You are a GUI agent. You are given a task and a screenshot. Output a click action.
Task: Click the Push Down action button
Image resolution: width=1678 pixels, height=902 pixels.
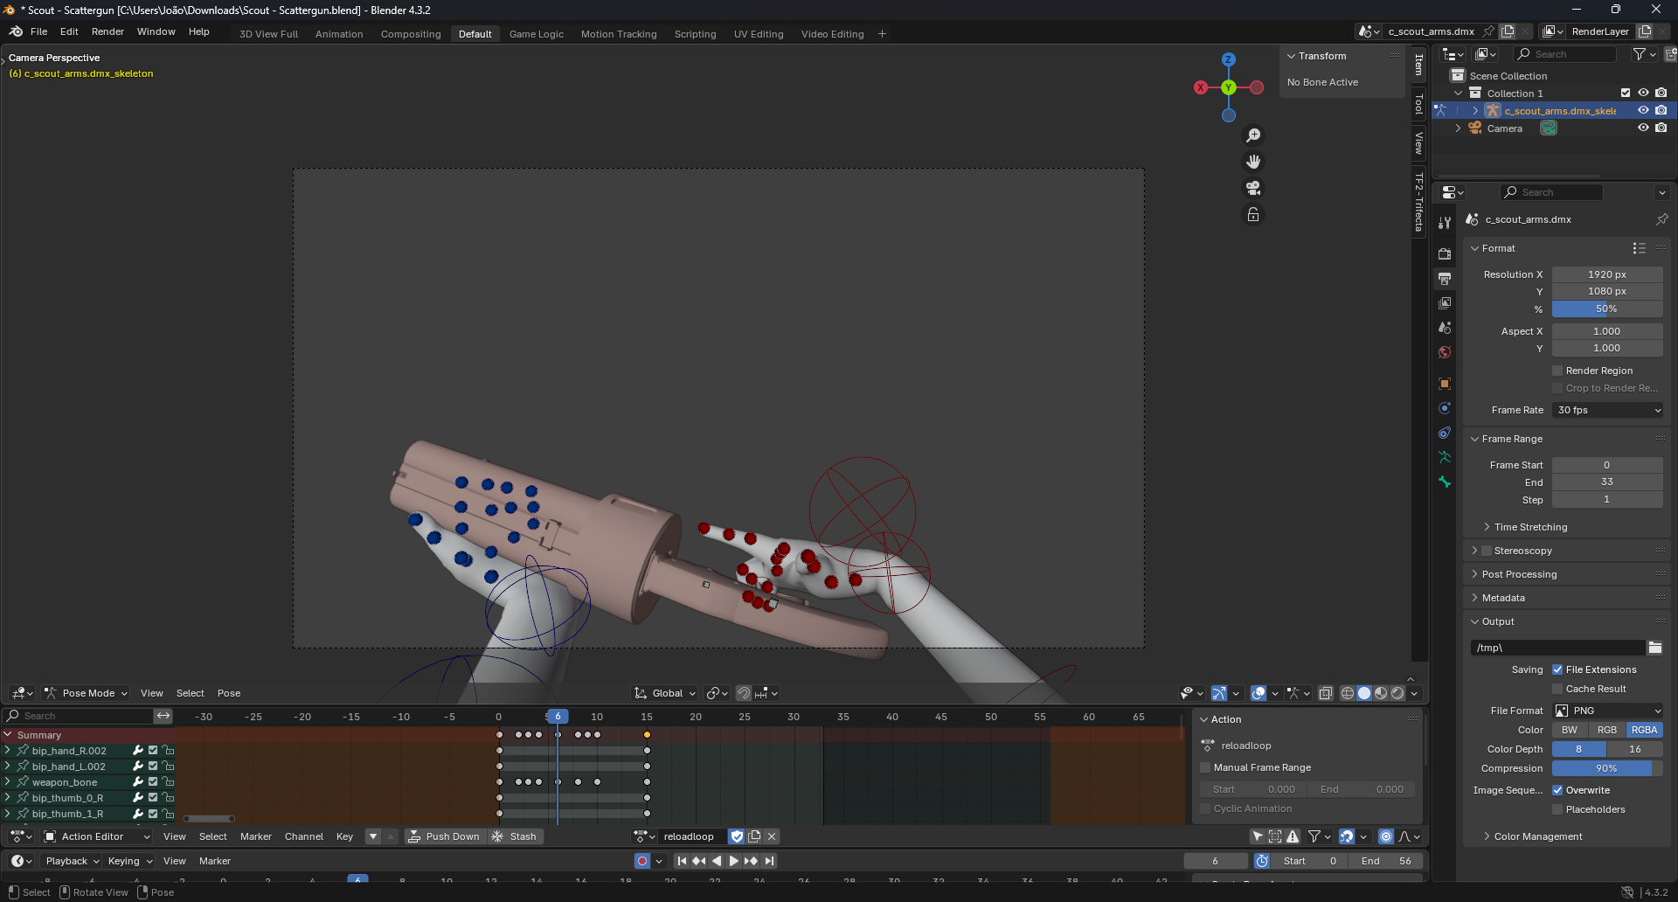click(x=450, y=836)
